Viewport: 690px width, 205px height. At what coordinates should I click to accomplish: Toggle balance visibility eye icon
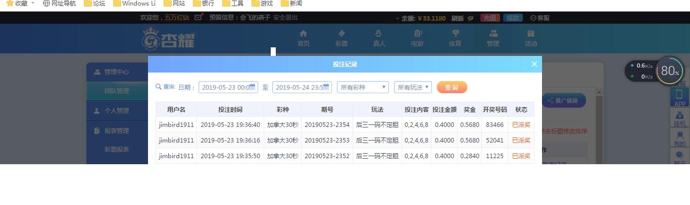[x=470, y=18]
